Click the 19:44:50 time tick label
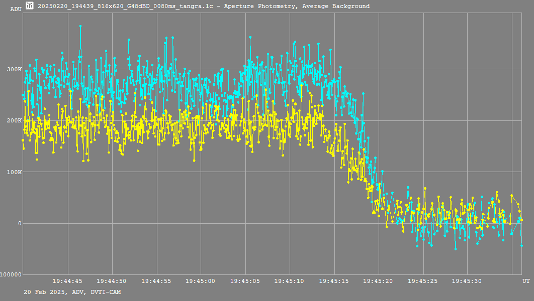 (112, 281)
